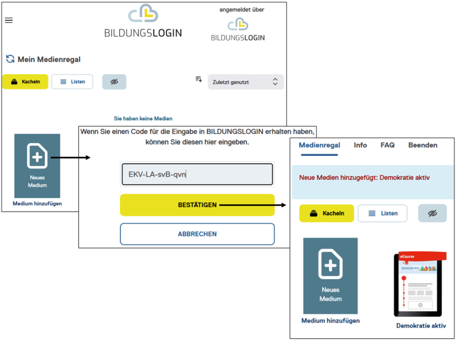Click Beenden to log out

pyautogui.click(x=423, y=146)
